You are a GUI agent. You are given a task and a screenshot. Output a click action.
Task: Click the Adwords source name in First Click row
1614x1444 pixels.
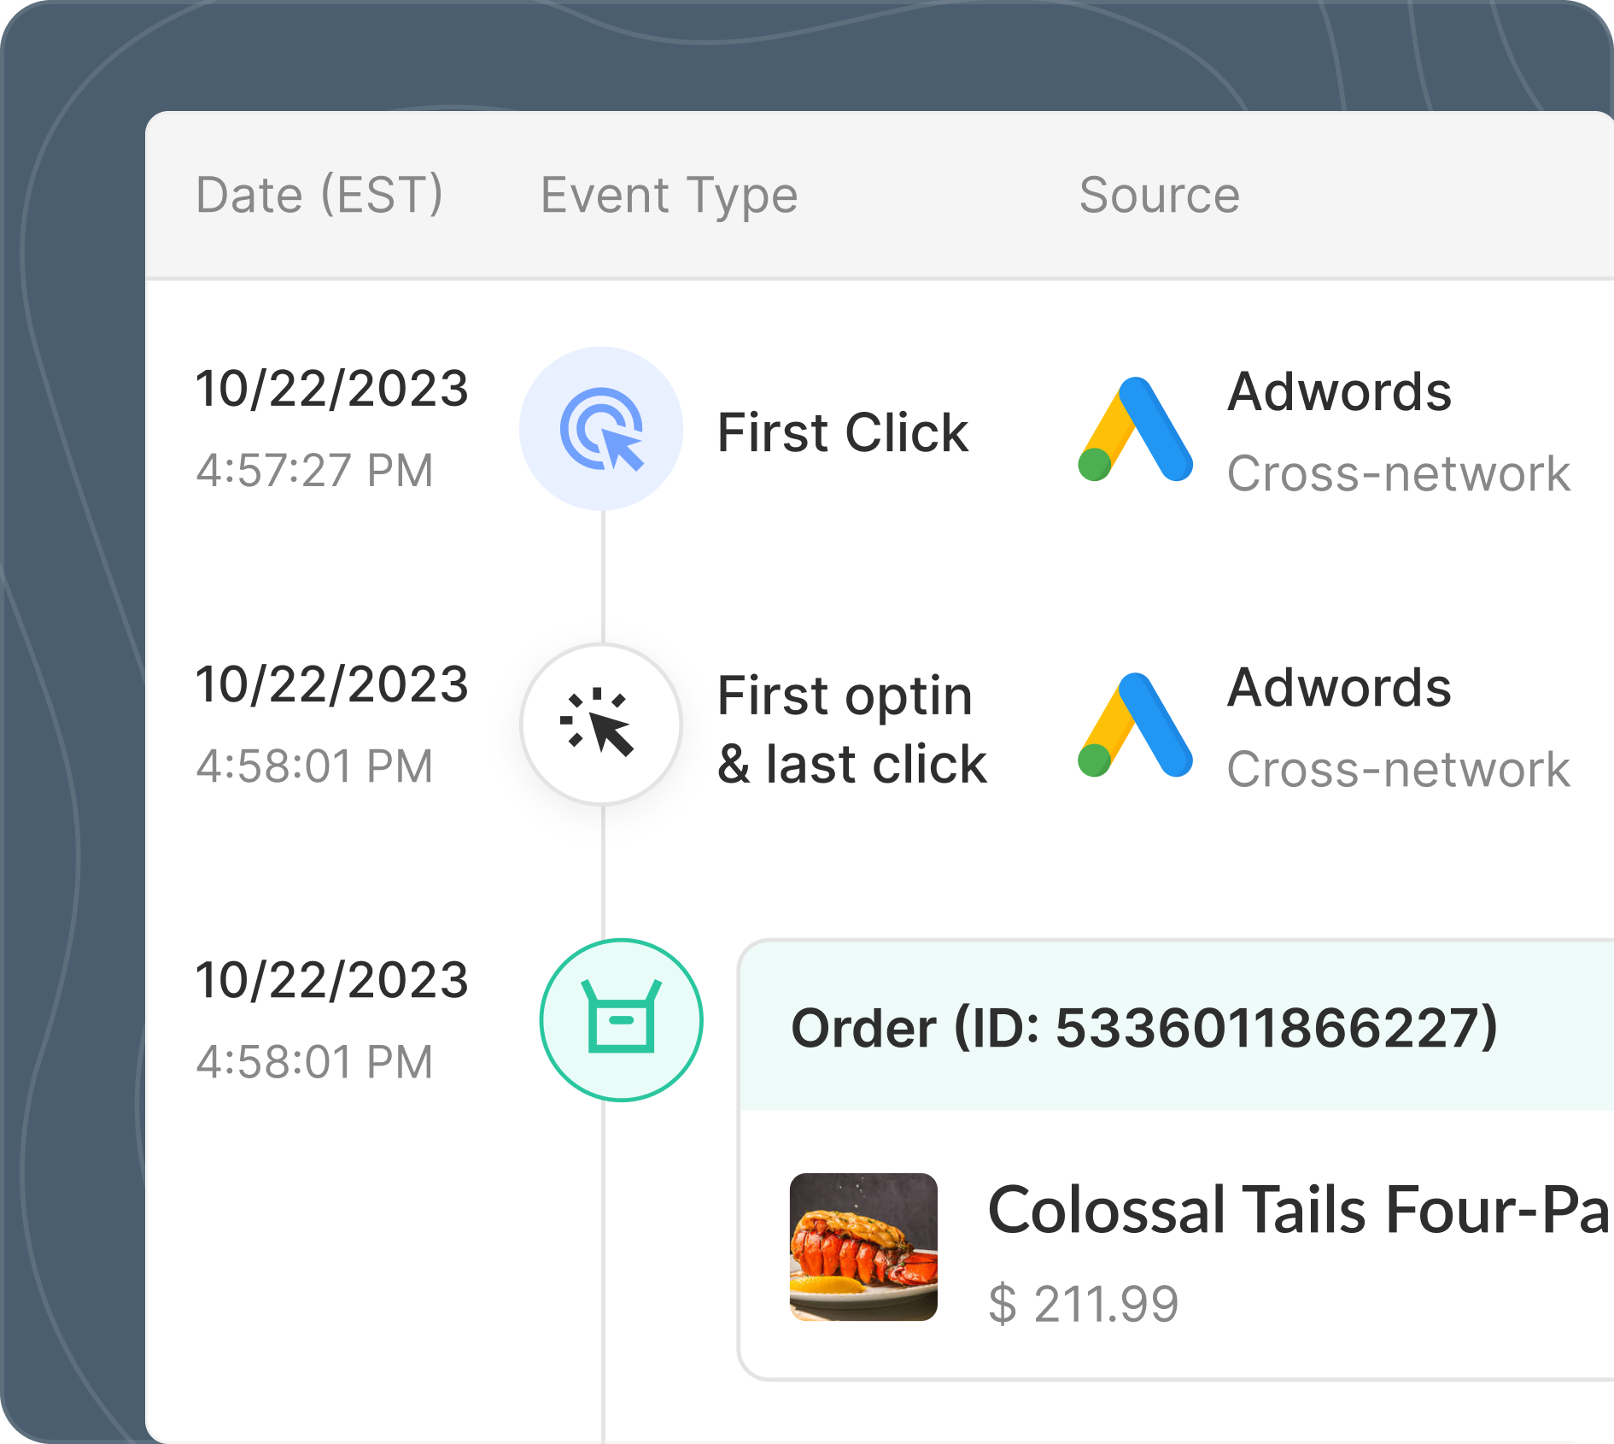1339,391
